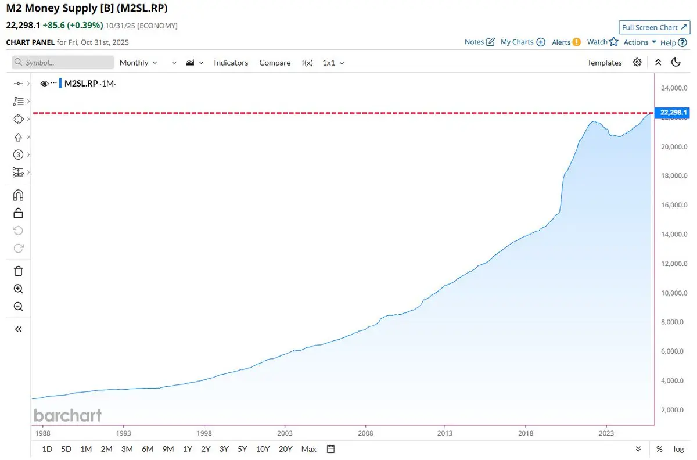Open the Help link
Image resolution: width=697 pixels, height=460 pixels.
(x=674, y=42)
